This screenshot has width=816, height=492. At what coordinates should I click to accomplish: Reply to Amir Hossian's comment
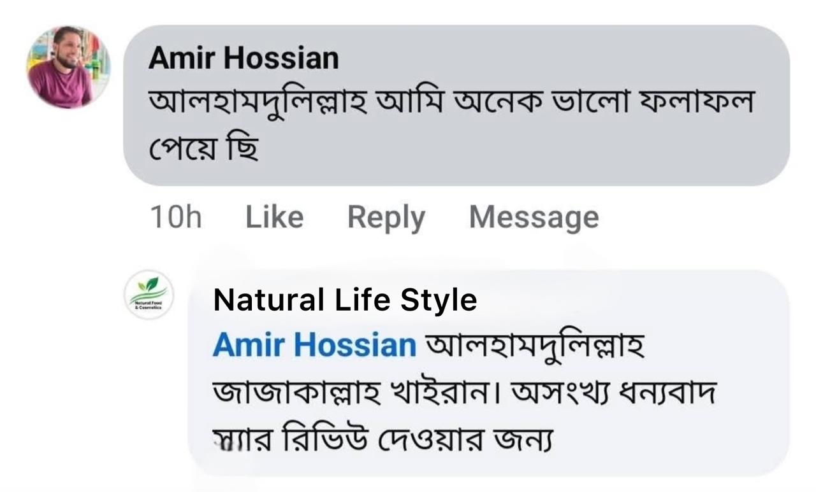pyautogui.click(x=386, y=217)
